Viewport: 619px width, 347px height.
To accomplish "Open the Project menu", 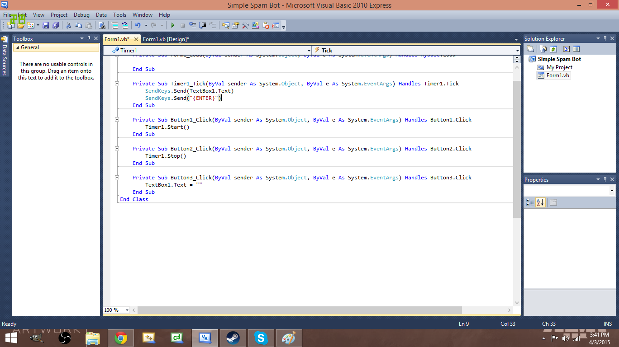I will coord(59,15).
